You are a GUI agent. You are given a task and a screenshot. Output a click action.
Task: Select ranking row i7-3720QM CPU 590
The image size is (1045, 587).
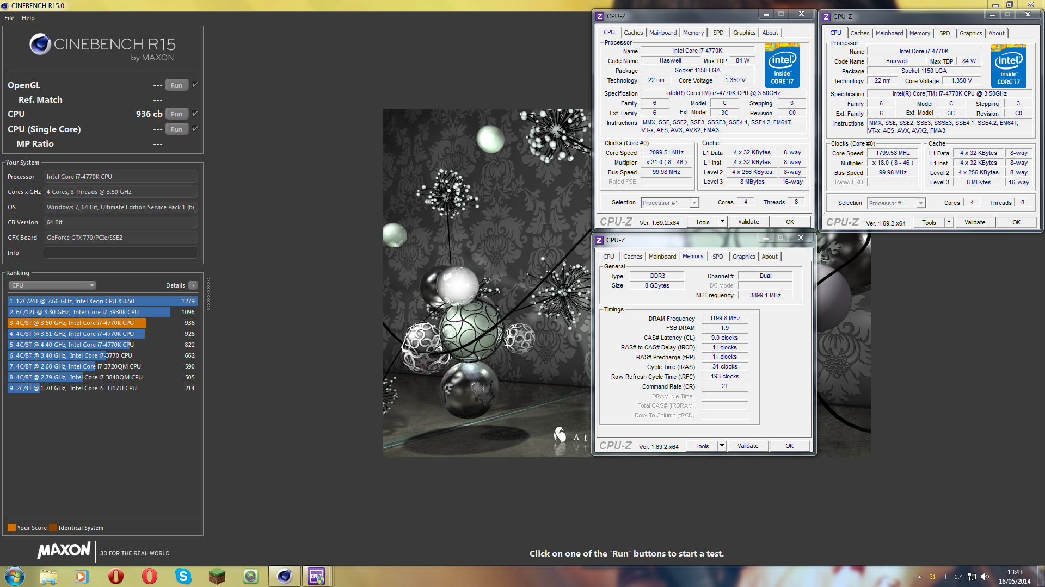point(102,366)
